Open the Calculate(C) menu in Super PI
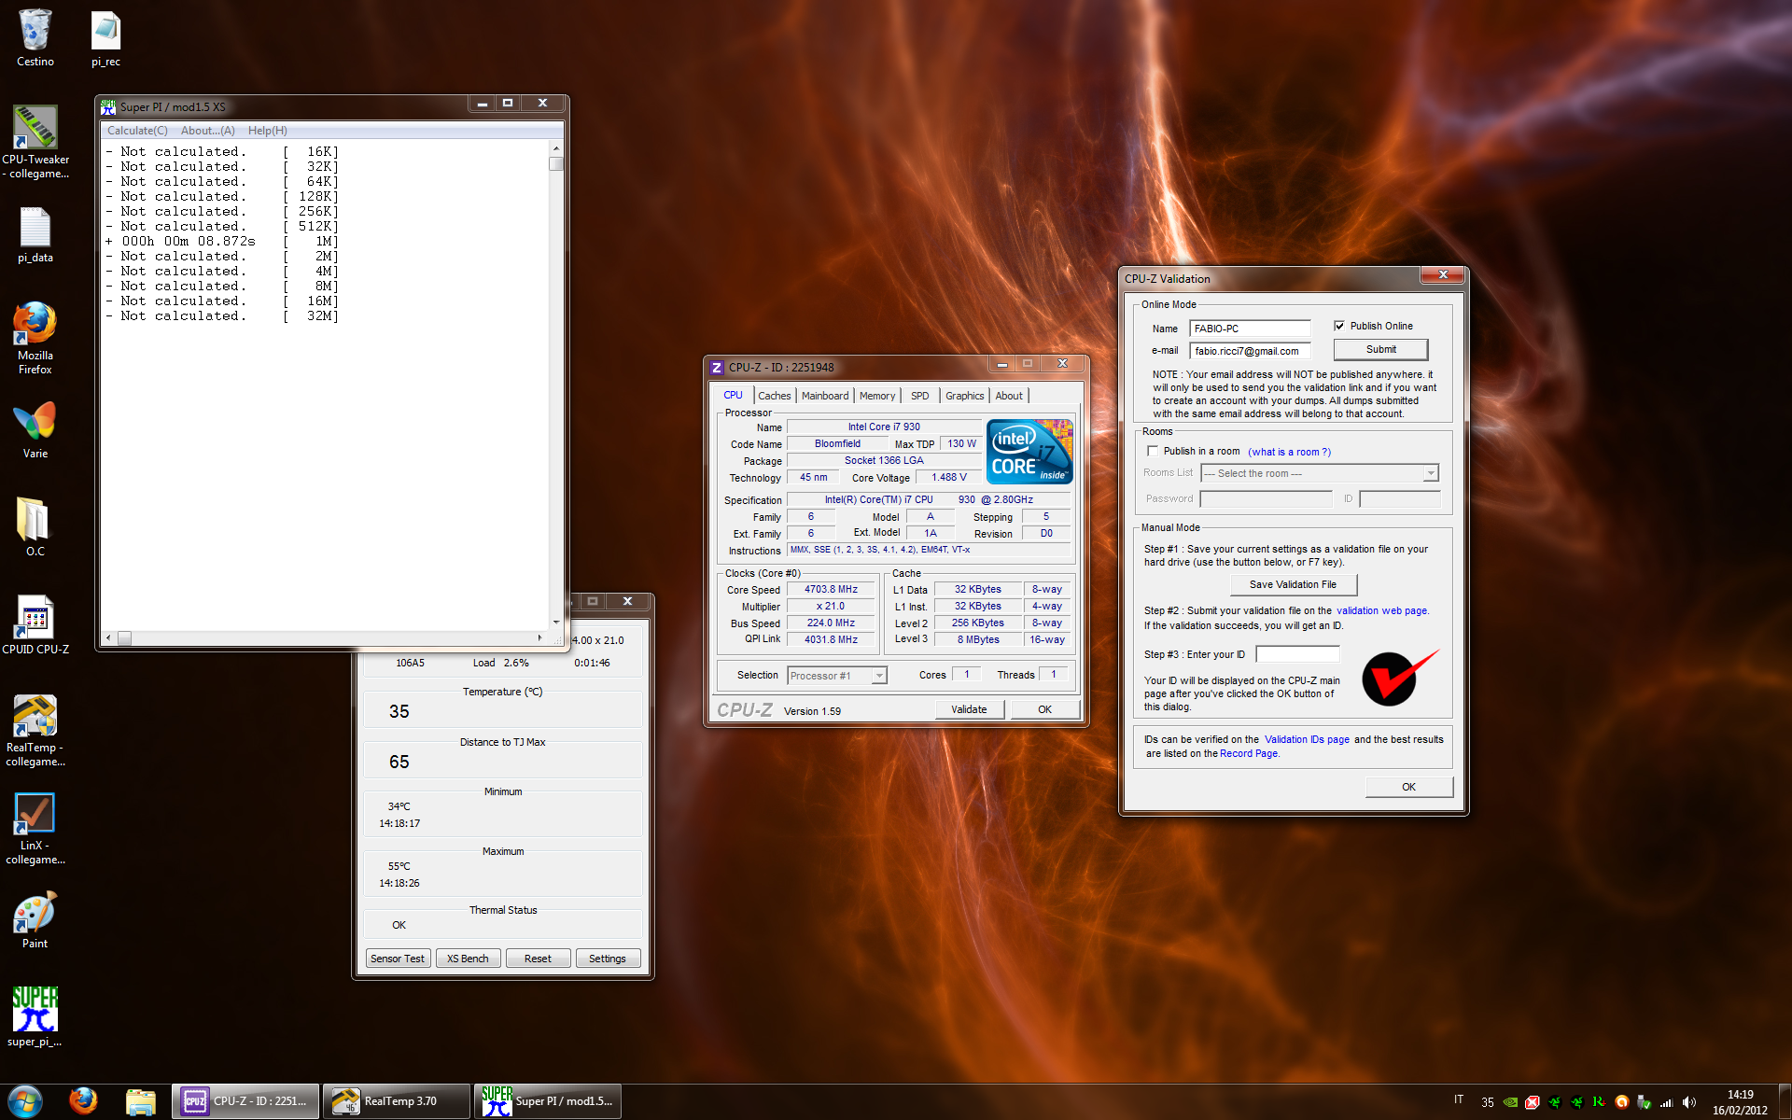The width and height of the screenshot is (1792, 1120). coord(137,131)
